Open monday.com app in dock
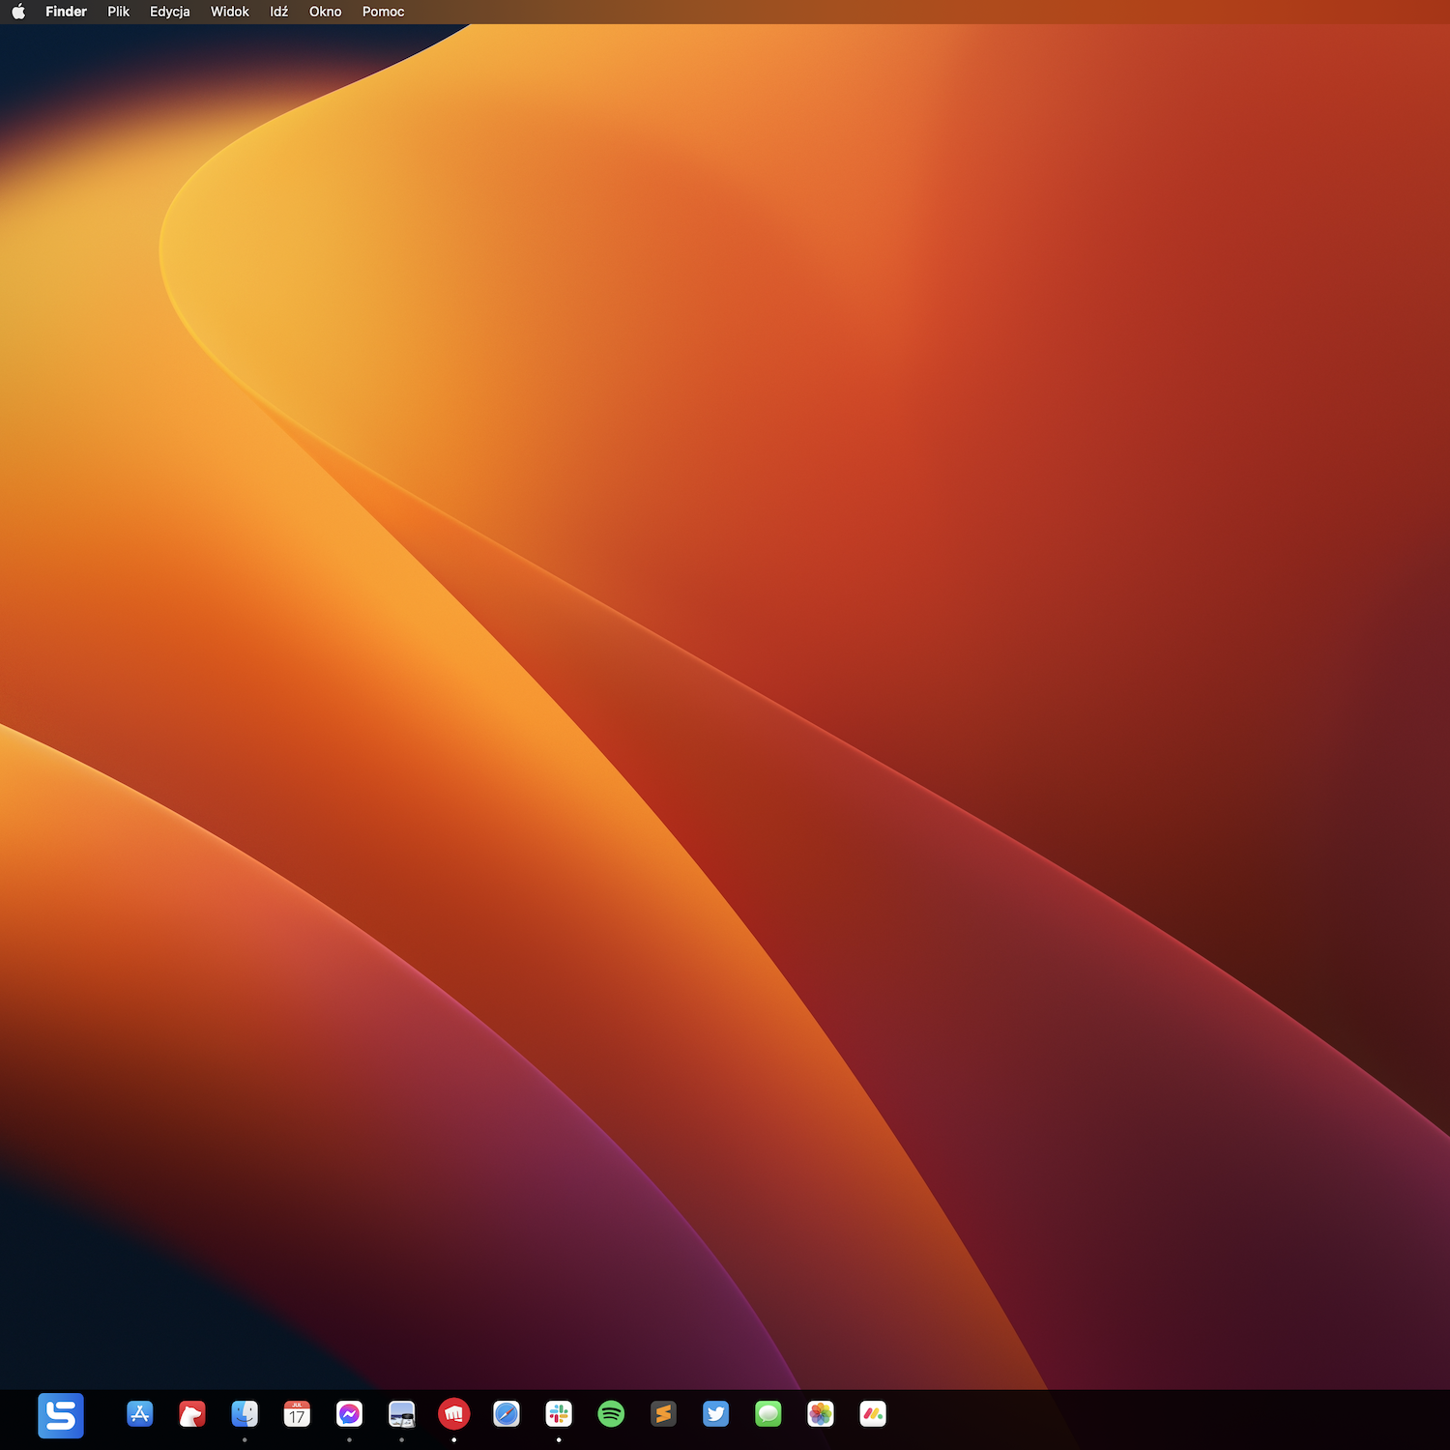The width and height of the screenshot is (1450, 1450). tap(872, 1414)
